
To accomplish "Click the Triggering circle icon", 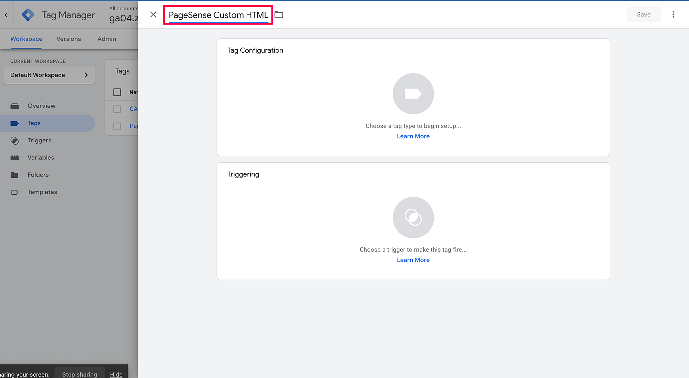I will [413, 217].
